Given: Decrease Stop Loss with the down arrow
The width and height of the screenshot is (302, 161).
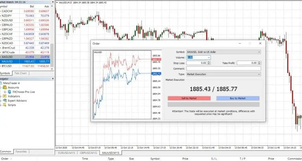Looking at the screenshot, I should (209, 64).
